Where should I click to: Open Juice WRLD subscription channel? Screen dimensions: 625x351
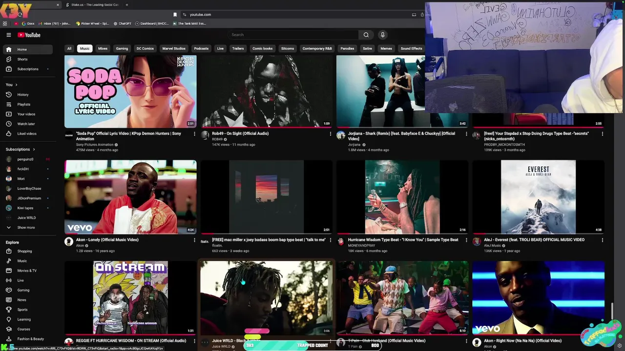27,217
